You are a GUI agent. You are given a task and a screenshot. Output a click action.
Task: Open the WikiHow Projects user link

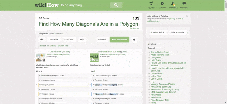point(107,54)
